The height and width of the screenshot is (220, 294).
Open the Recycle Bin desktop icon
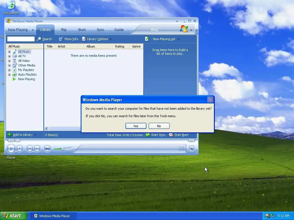click(x=11, y=8)
